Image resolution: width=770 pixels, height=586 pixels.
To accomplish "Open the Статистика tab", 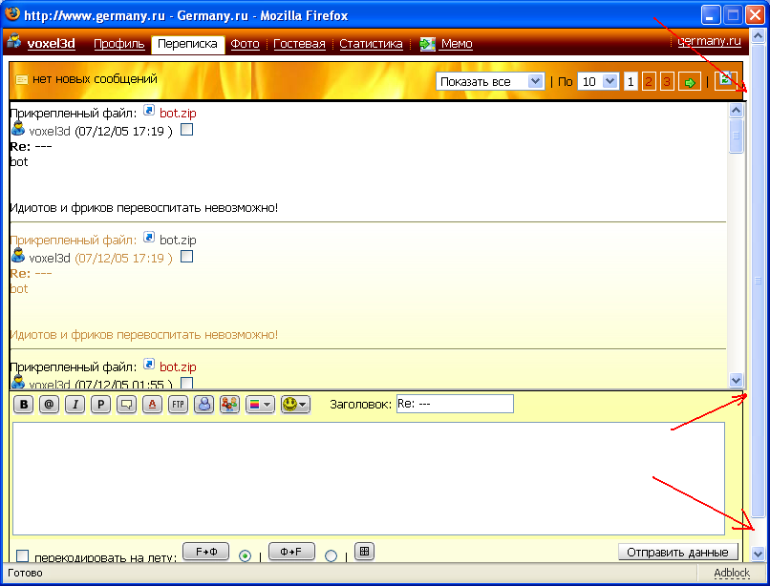I will click(371, 44).
